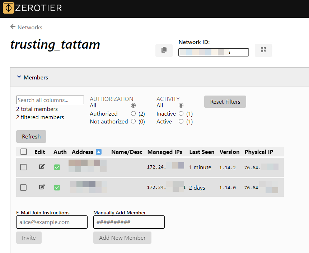Click the Invite button

coord(29,237)
